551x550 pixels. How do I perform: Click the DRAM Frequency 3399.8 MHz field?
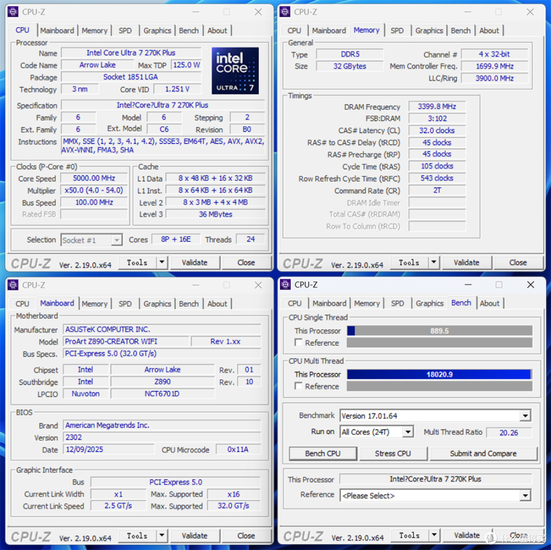(437, 106)
